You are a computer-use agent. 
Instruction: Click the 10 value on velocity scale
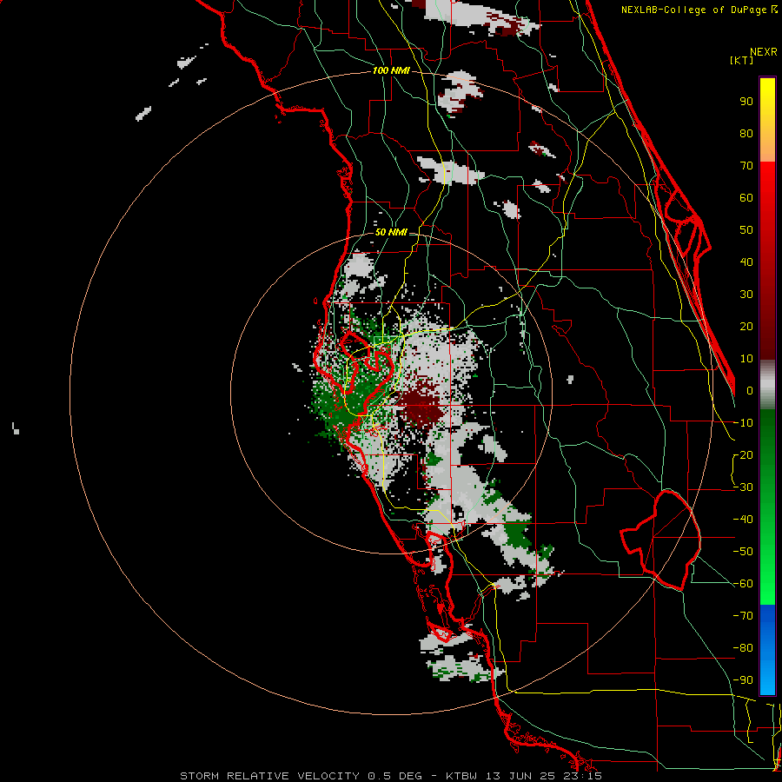(746, 359)
